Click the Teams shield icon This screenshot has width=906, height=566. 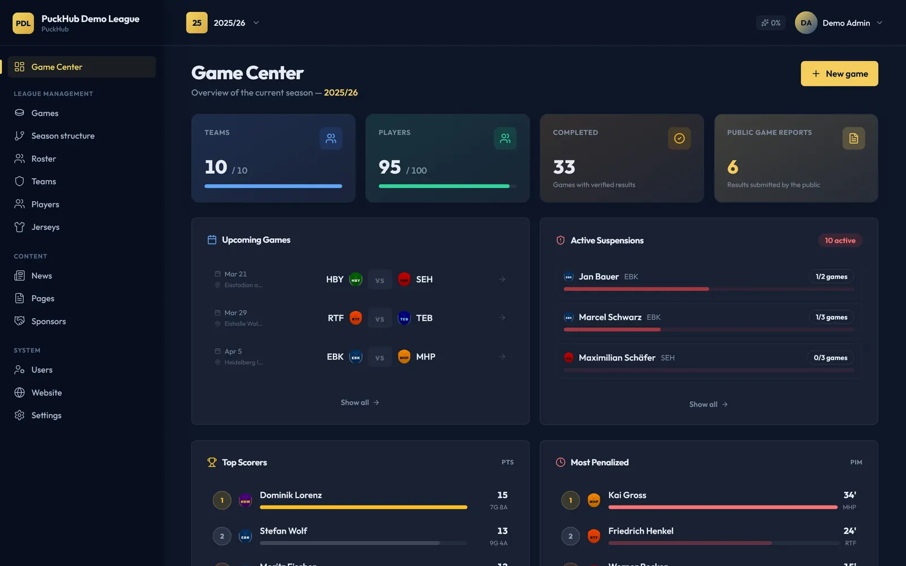click(19, 181)
